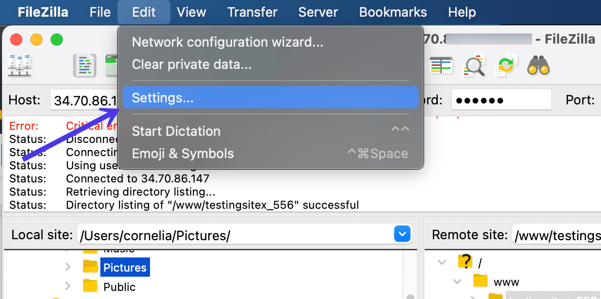Toggle the message log display icon
Viewport: 601px width, 299px height.
[x=85, y=65]
